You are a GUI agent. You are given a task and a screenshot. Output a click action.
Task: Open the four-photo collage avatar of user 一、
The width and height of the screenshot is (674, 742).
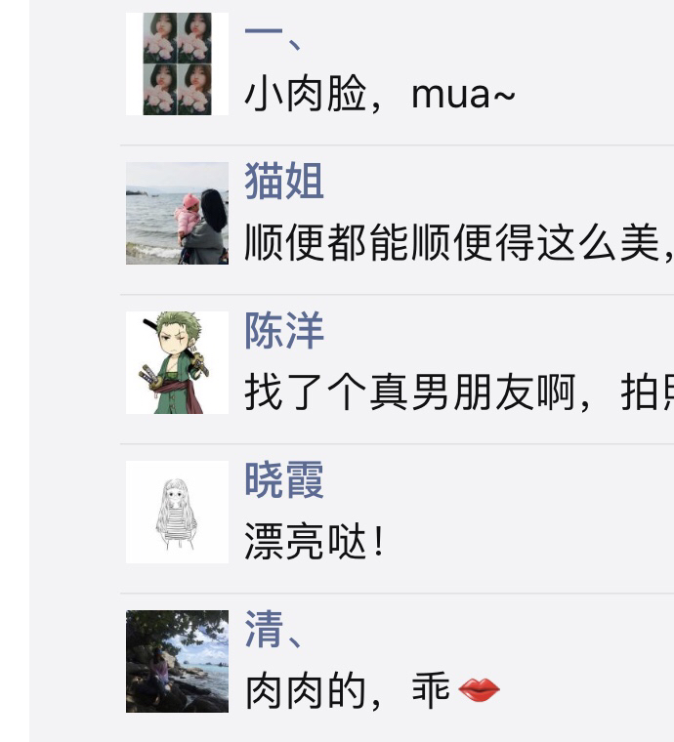coord(177,63)
